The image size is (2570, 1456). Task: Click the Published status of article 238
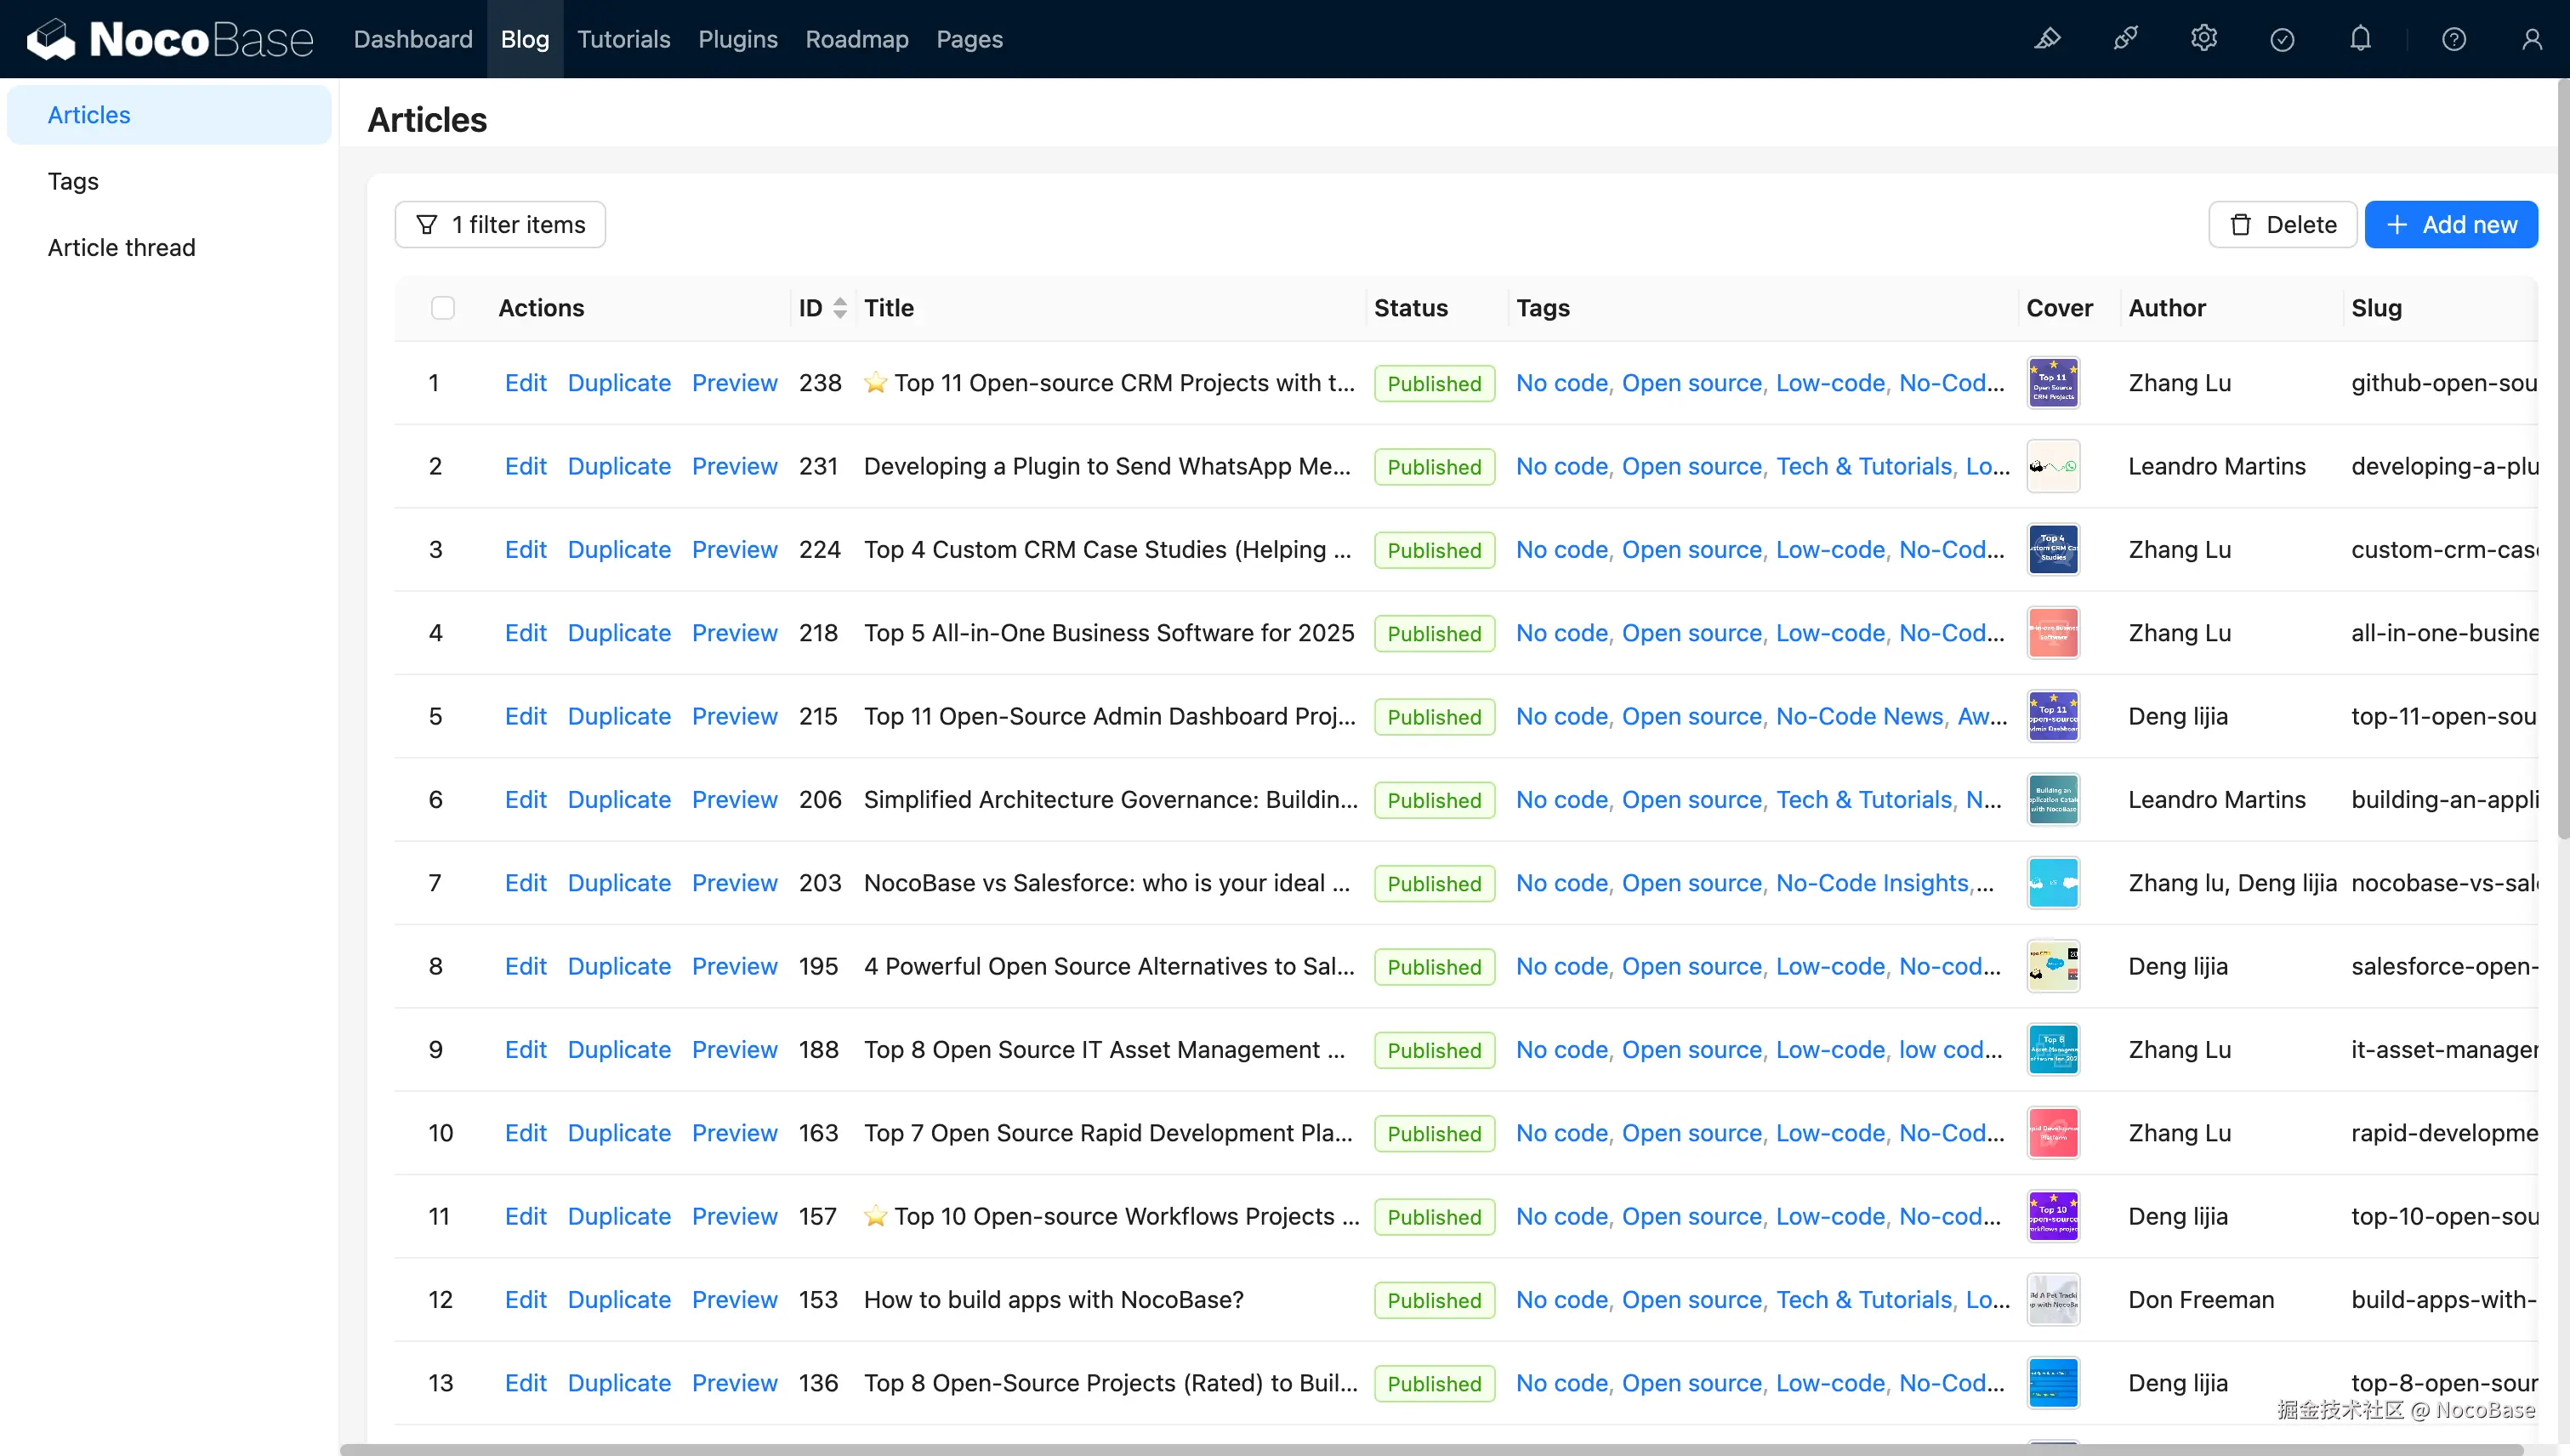click(x=1434, y=383)
